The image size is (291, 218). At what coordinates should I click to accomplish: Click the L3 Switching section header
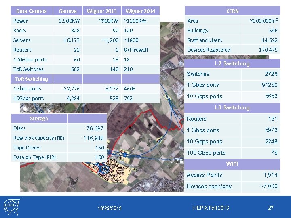point(232,108)
